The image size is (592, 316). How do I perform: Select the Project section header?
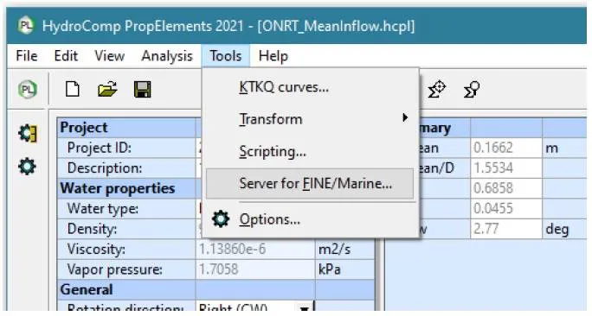coord(126,128)
